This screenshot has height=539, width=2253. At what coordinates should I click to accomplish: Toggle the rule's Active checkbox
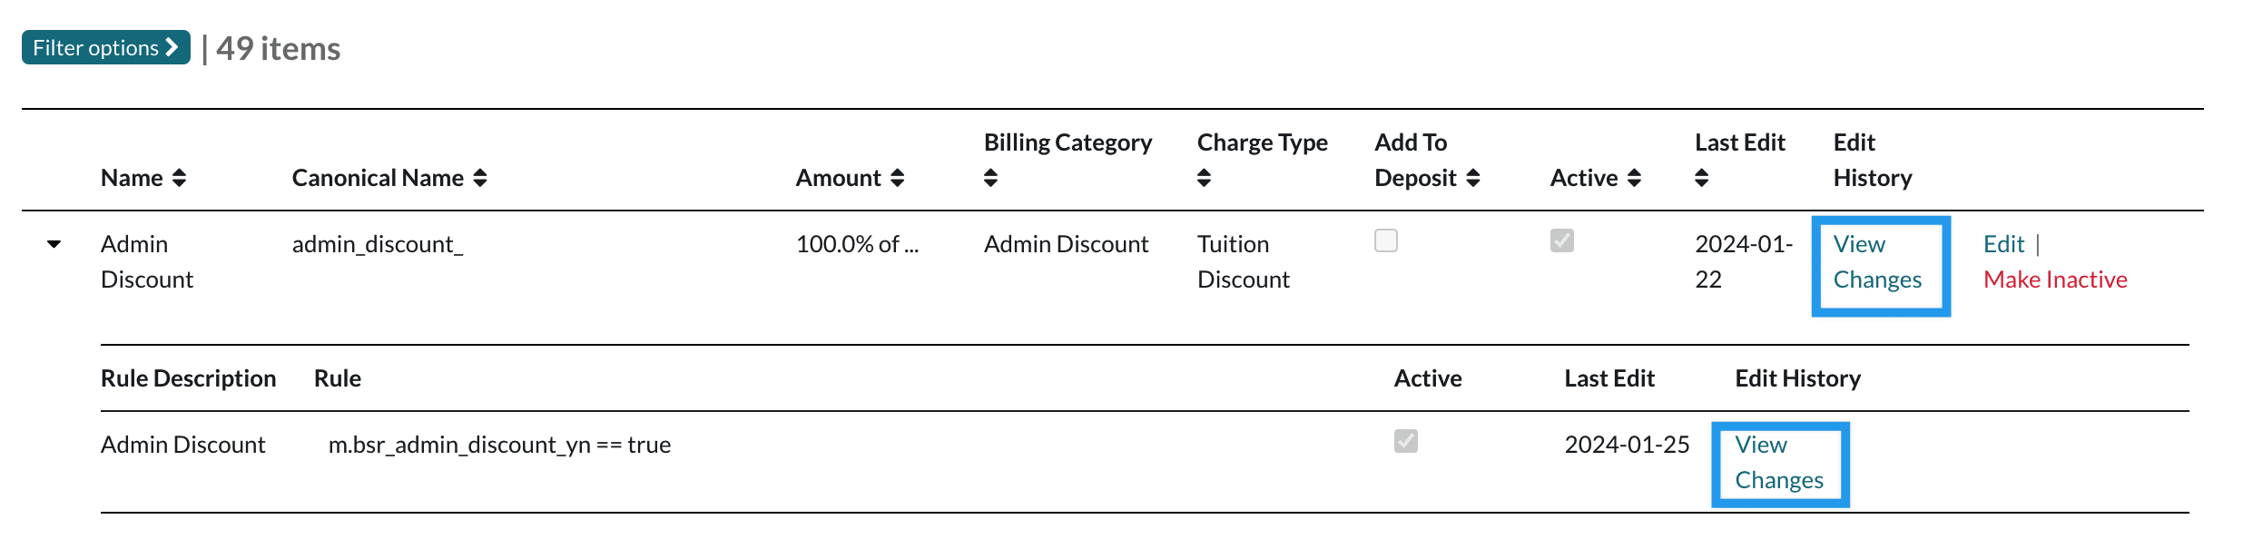[x=1405, y=442]
